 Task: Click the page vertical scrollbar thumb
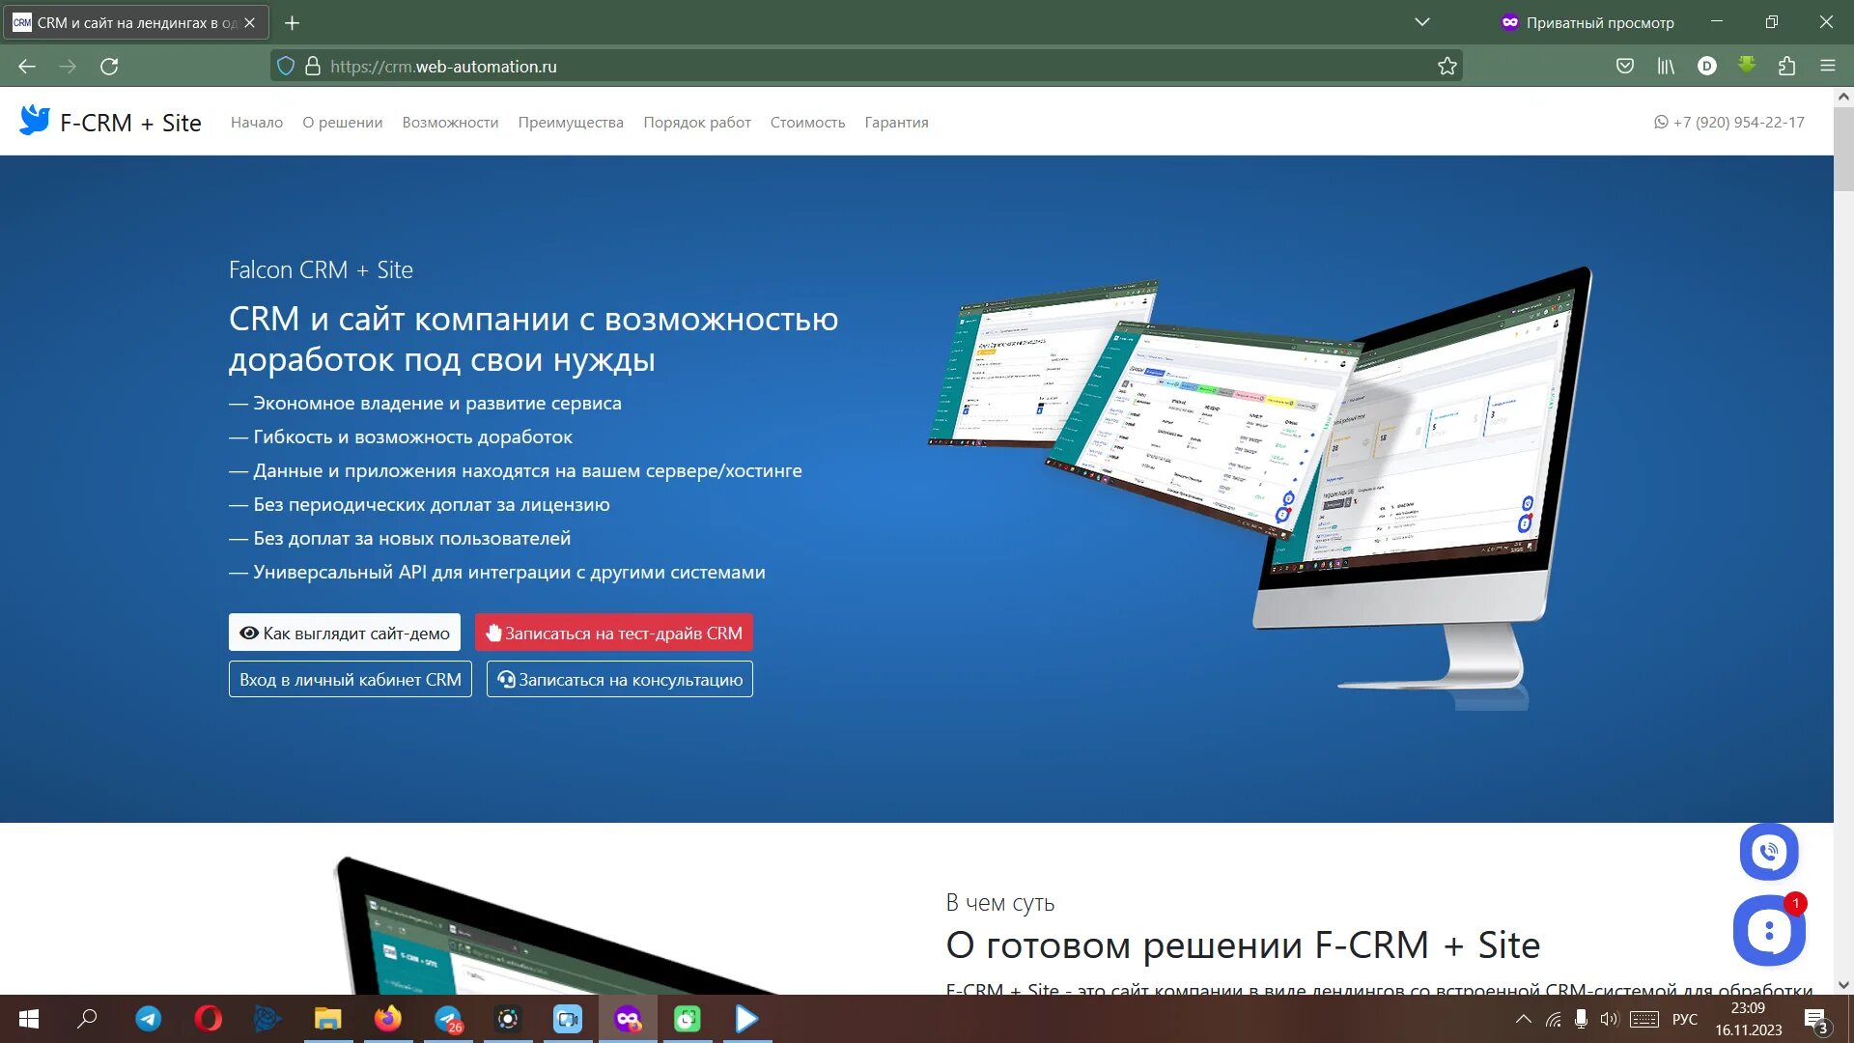pos(1843,147)
